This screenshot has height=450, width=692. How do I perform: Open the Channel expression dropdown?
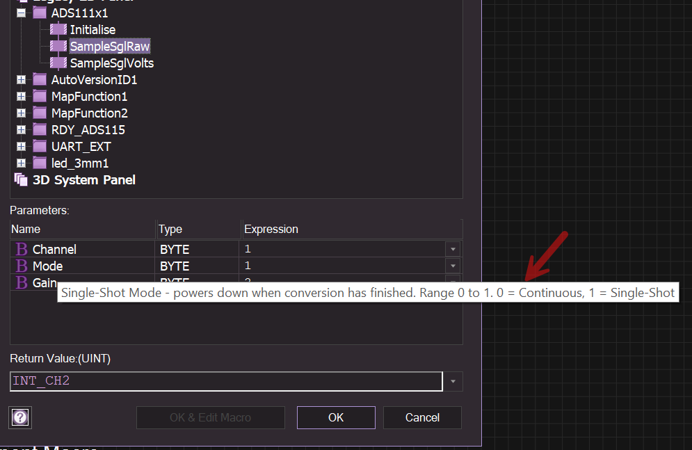pos(453,249)
